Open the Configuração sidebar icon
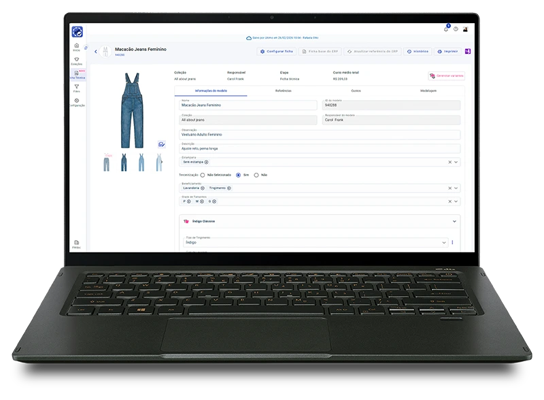The image size is (544, 400). [x=77, y=102]
